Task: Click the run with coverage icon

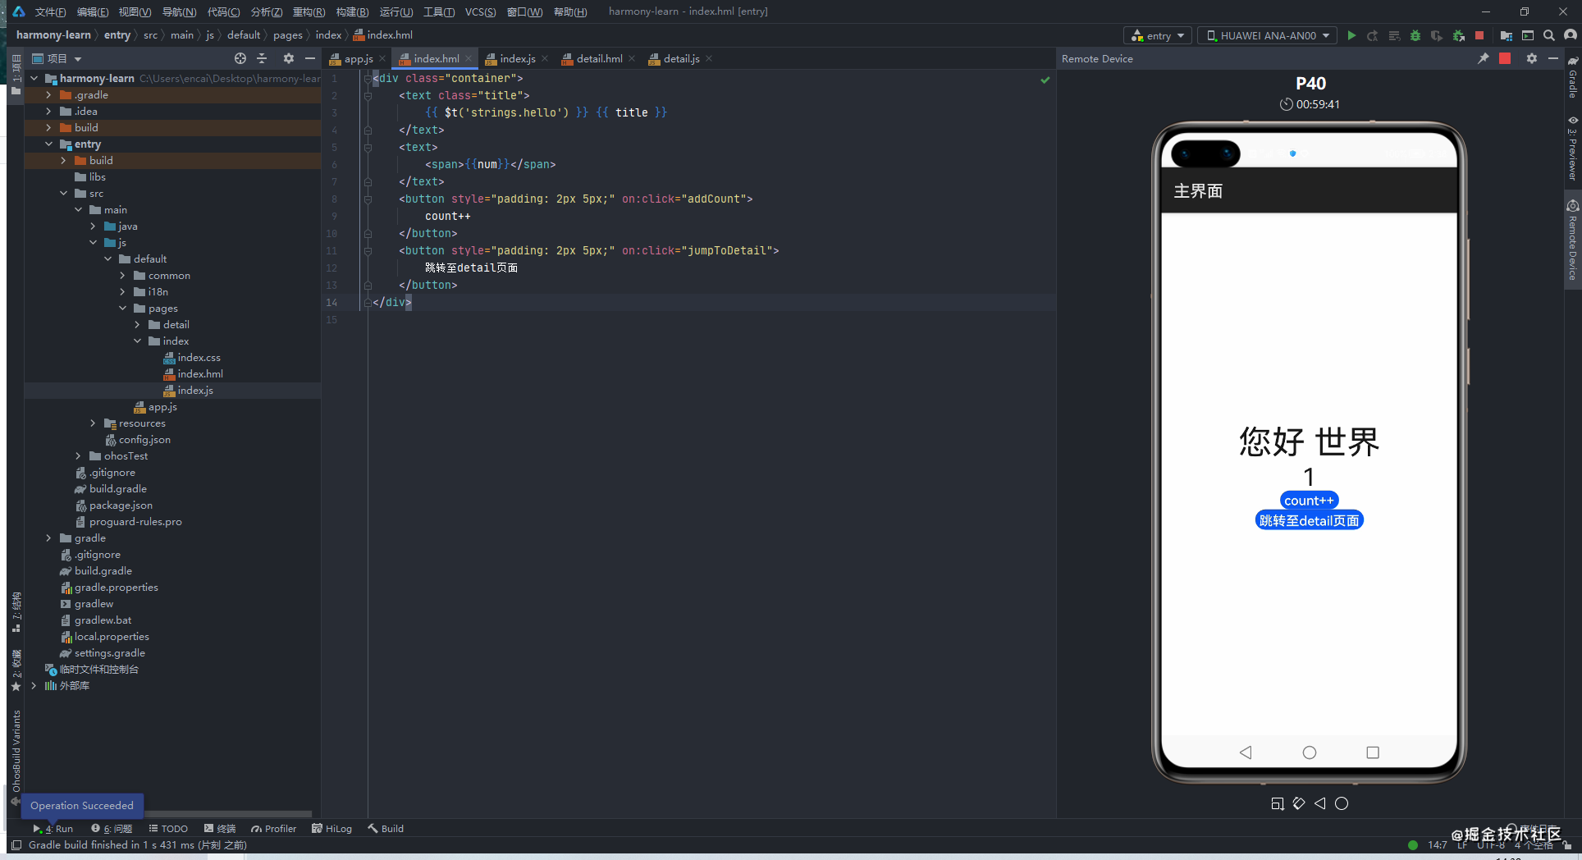Action: click(1437, 35)
